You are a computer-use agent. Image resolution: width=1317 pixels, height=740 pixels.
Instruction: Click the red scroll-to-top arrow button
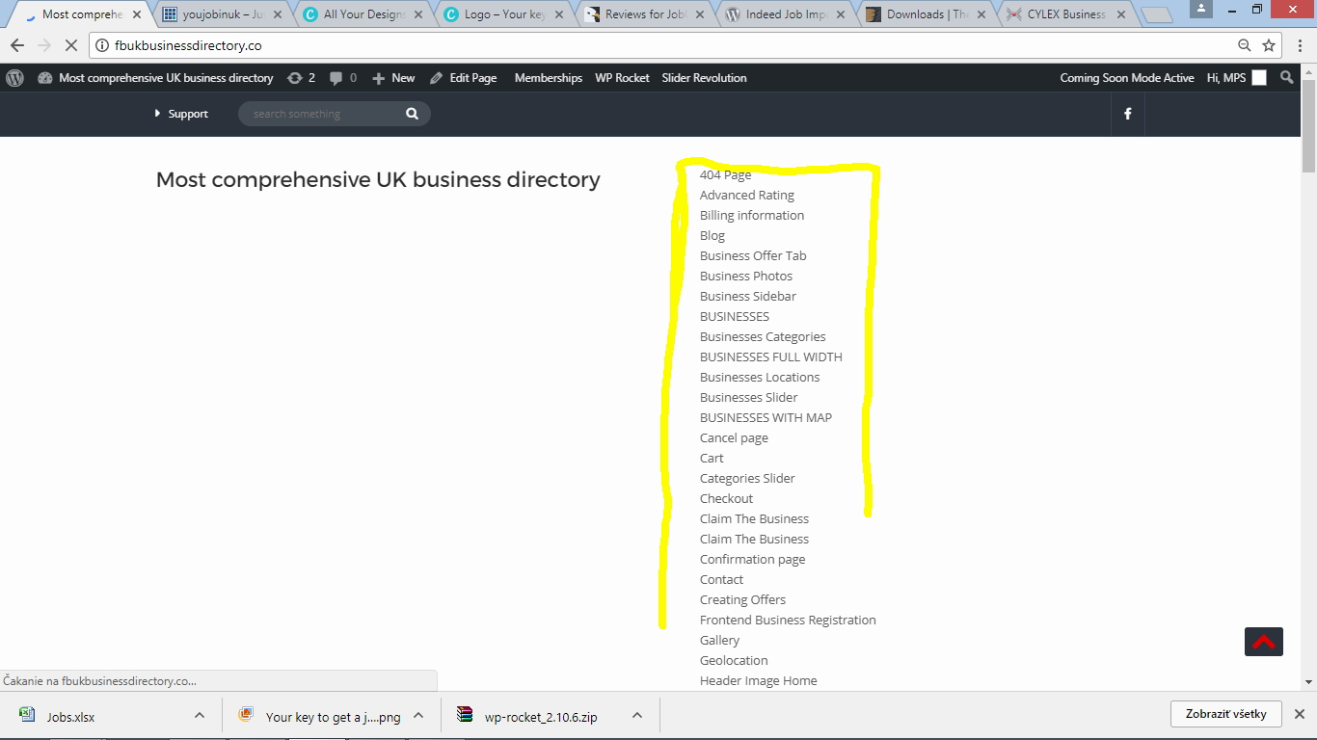point(1263,642)
